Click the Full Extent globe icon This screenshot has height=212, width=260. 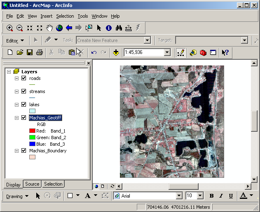[x=59, y=28]
